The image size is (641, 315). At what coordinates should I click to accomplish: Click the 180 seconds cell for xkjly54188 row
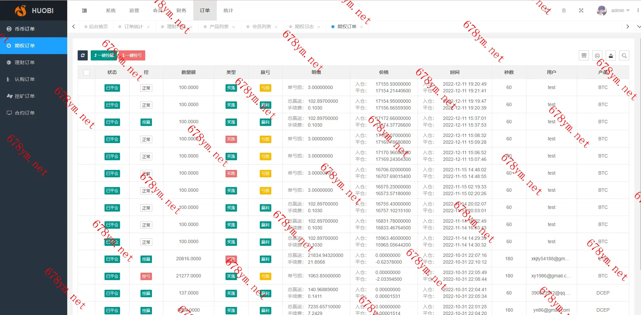pos(509,259)
